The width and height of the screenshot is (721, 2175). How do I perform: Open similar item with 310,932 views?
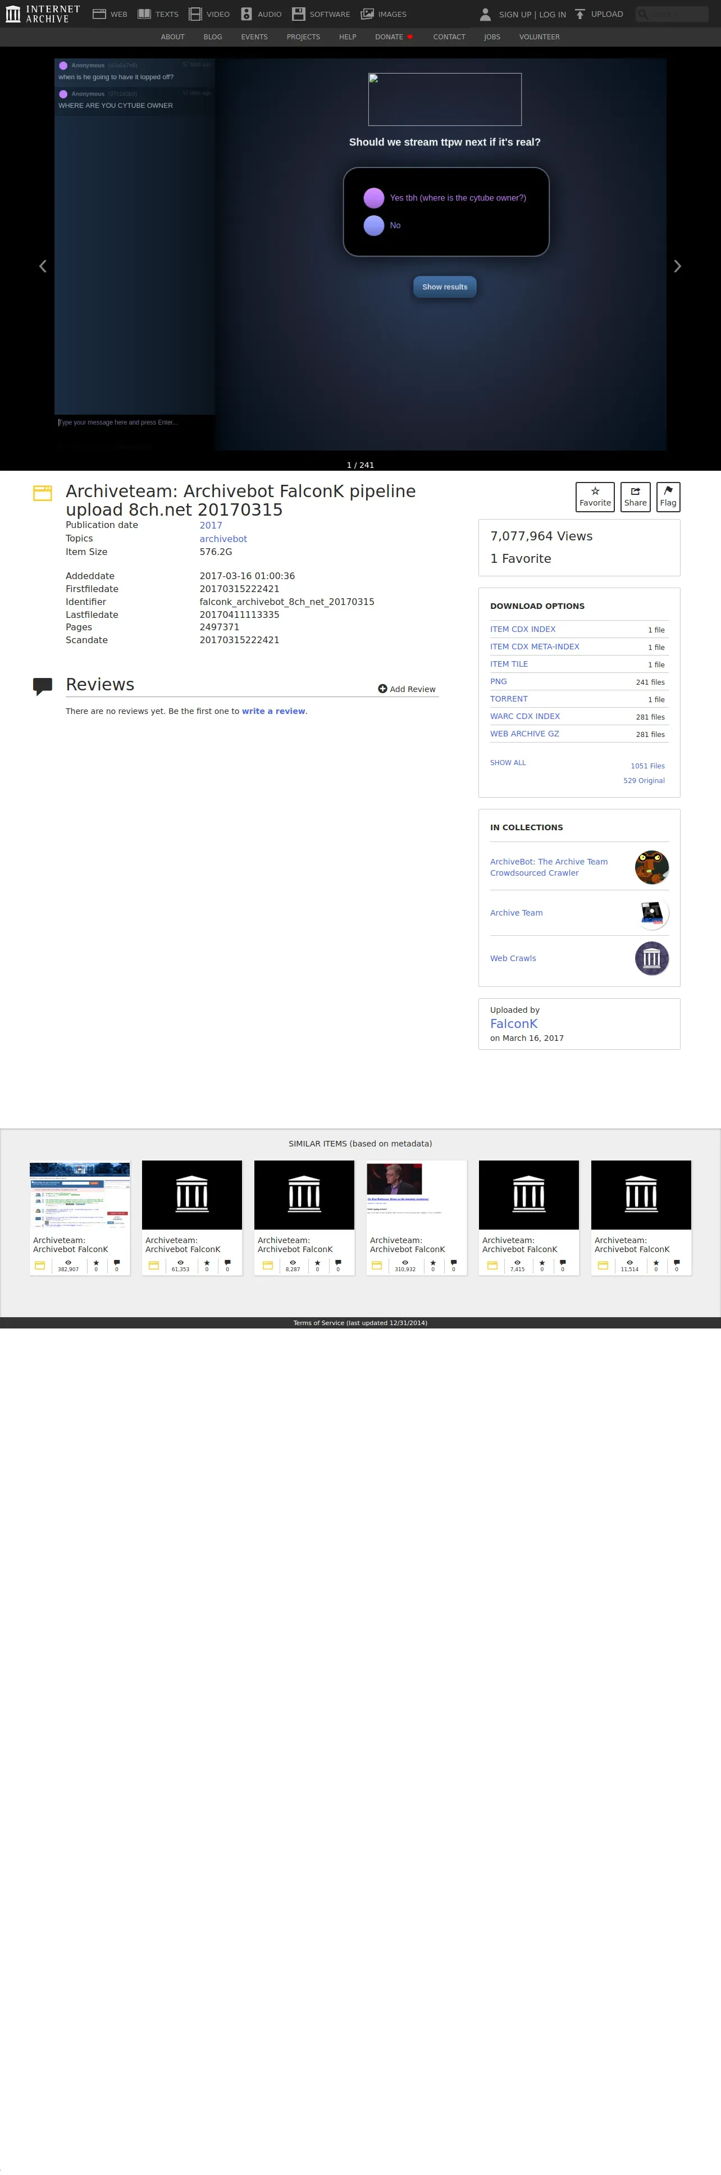coord(417,1217)
